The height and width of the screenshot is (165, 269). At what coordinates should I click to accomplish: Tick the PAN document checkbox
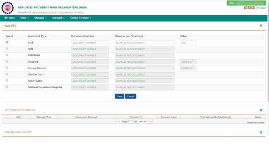[x=7, y=49]
